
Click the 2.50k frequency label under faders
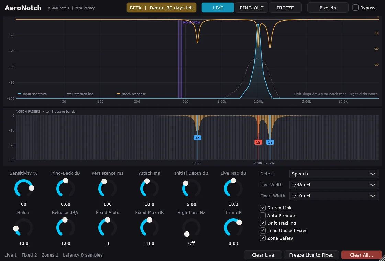(270, 163)
